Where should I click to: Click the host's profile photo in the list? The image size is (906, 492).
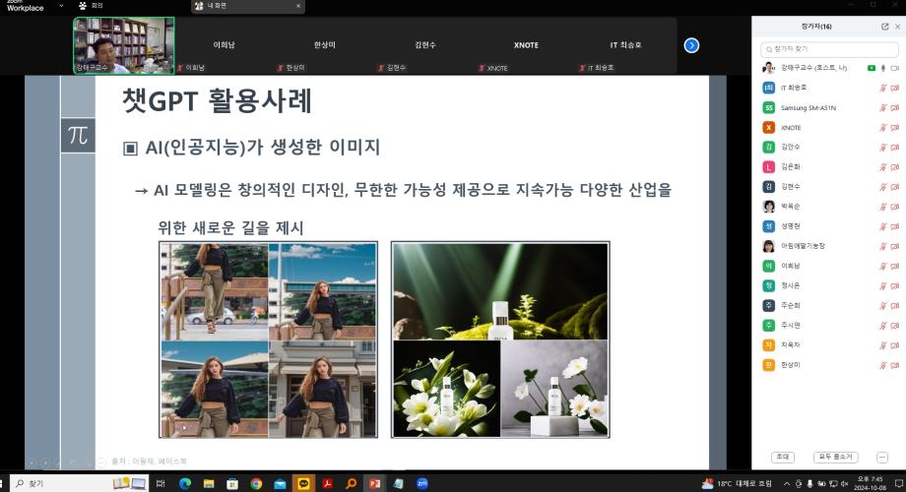(x=768, y=68)
